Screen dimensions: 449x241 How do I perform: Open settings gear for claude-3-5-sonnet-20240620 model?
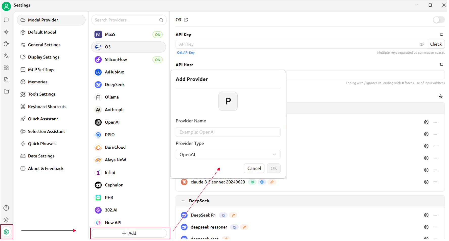[426, 182]
